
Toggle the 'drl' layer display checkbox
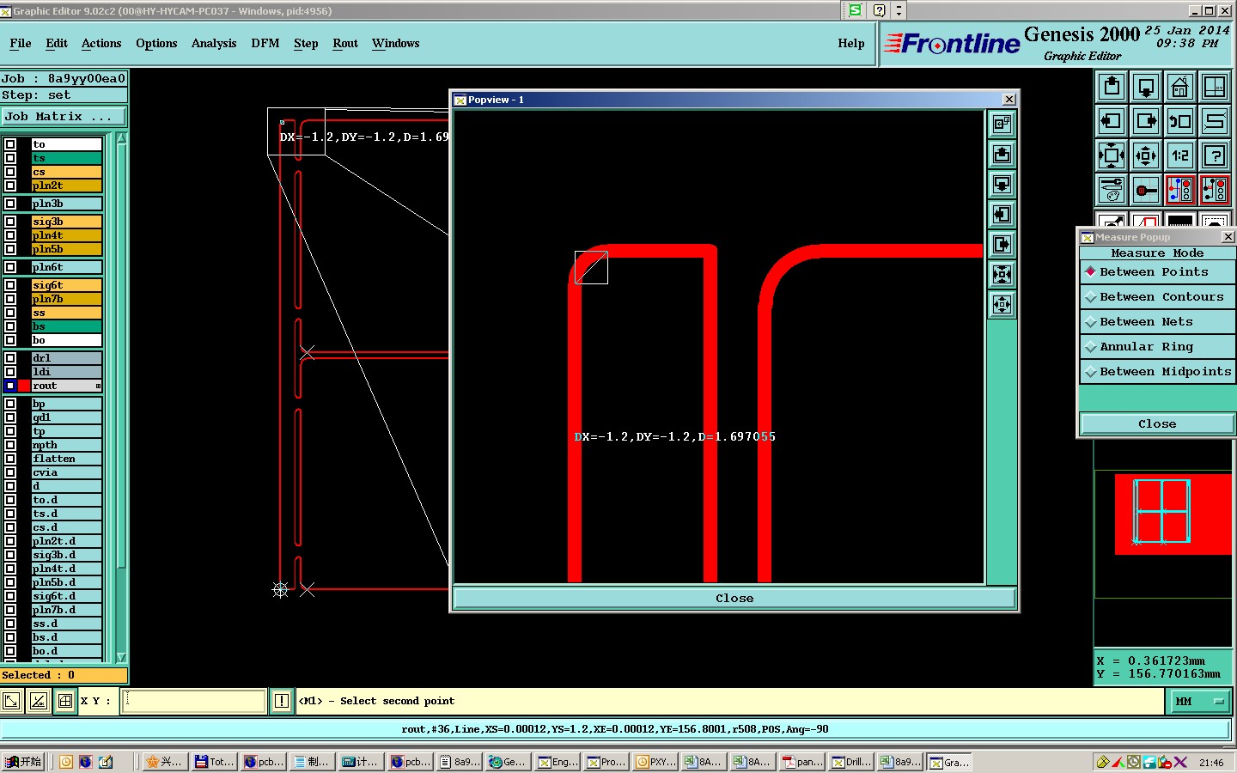coord(10,358)
